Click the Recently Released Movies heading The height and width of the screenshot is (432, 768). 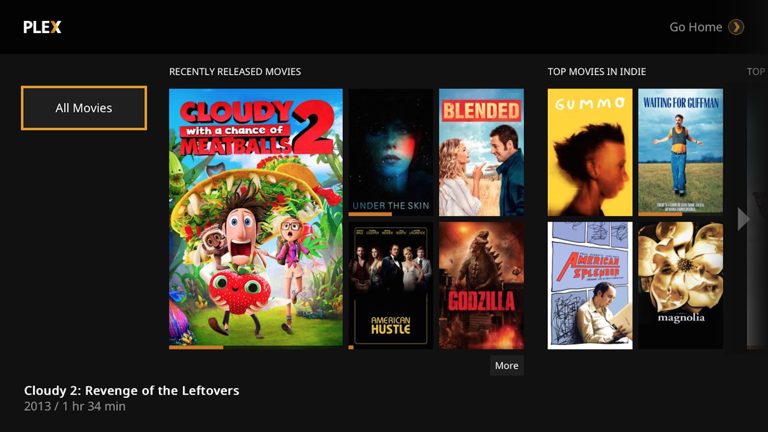point(235,72)
